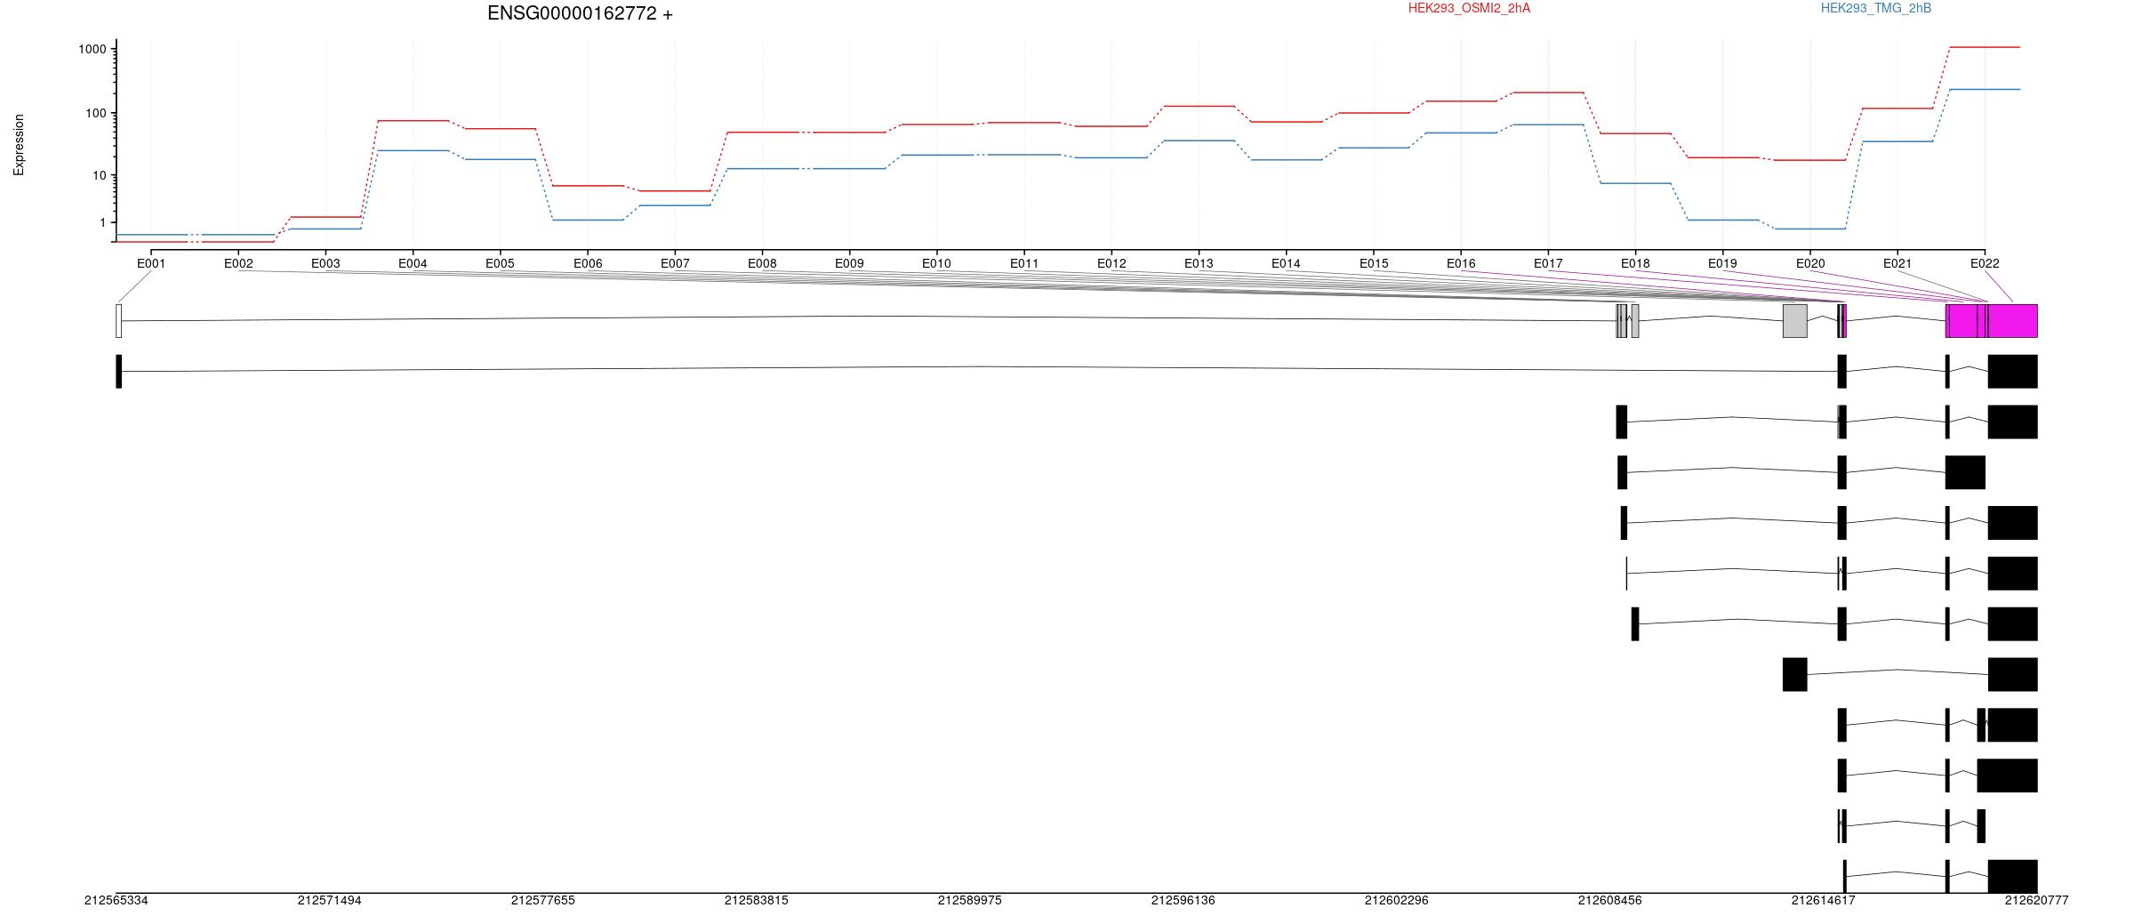Select exon label E019
This screenshot has height=916, width=2134.
pos(1722,263)
